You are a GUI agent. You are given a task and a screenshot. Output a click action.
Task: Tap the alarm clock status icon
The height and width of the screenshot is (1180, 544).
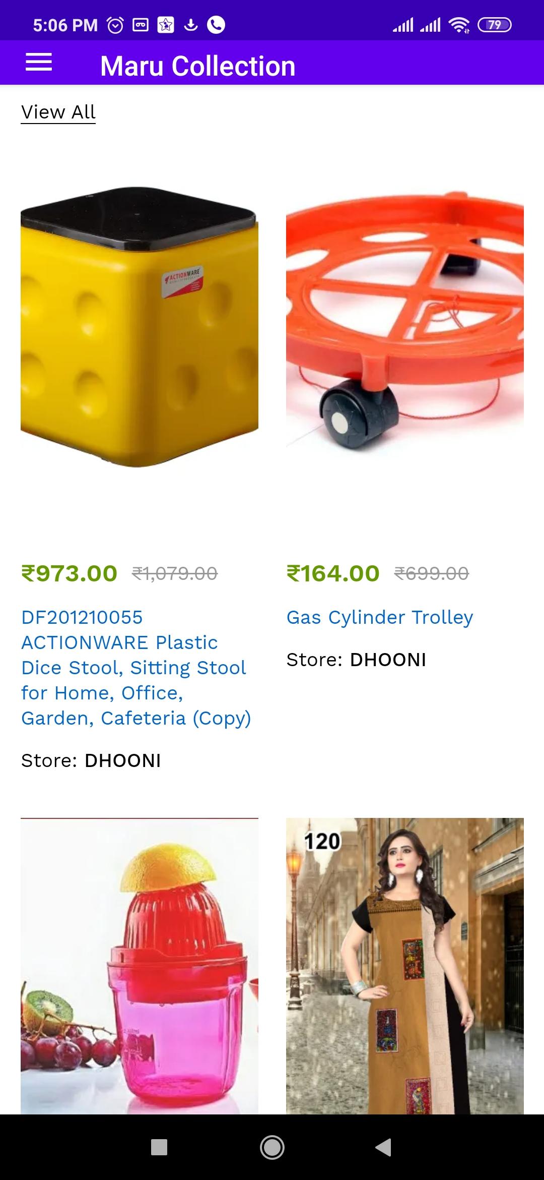(115, 25)
